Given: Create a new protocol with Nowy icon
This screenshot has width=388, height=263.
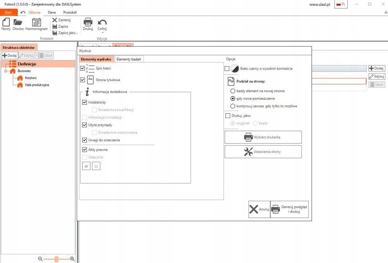Looking at the screenshot, I should tap(6, 24).
